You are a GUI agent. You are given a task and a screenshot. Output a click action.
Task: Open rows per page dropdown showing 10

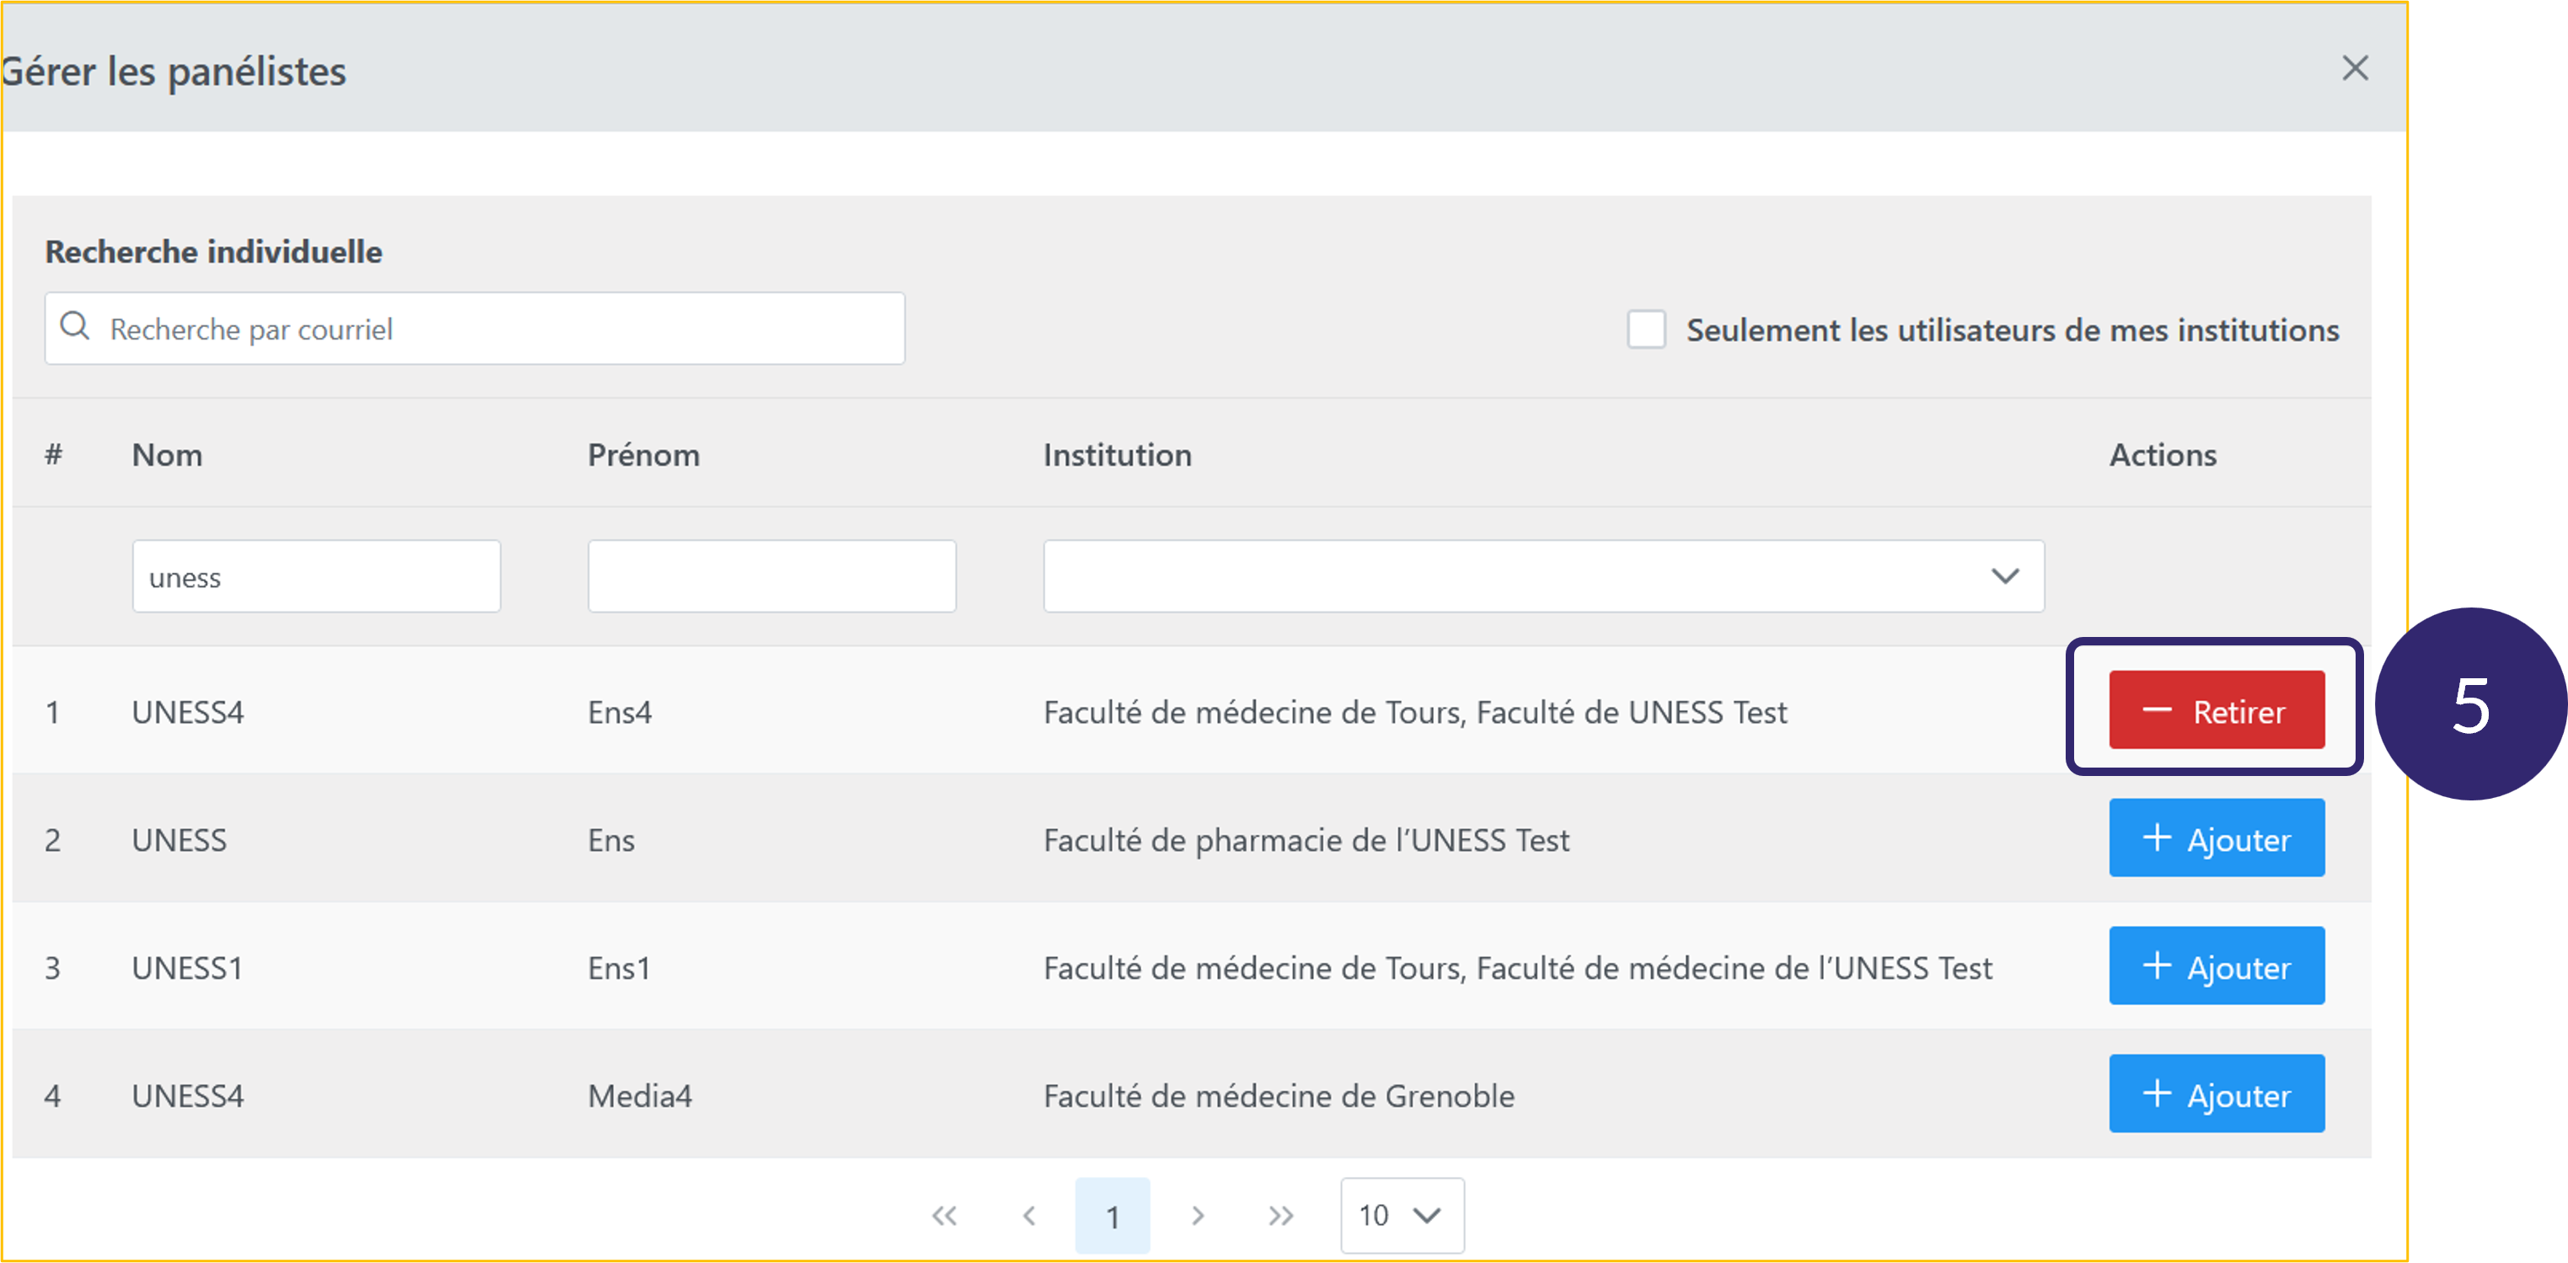click(x=1401, y=1215)
